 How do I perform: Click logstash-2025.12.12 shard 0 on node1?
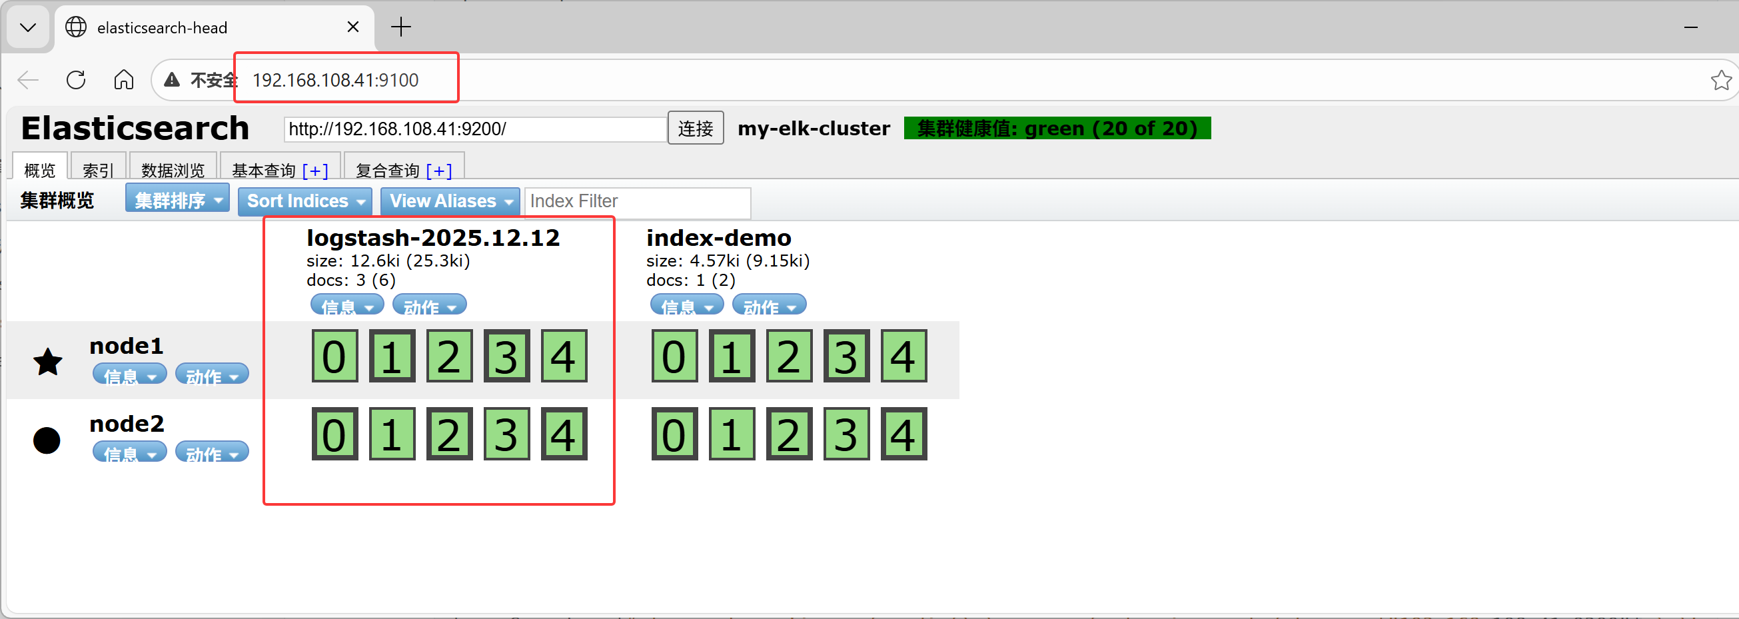pos(335,356)
